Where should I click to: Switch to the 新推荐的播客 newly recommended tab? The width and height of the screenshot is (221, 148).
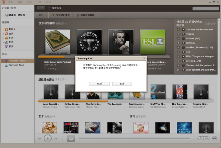85,15
